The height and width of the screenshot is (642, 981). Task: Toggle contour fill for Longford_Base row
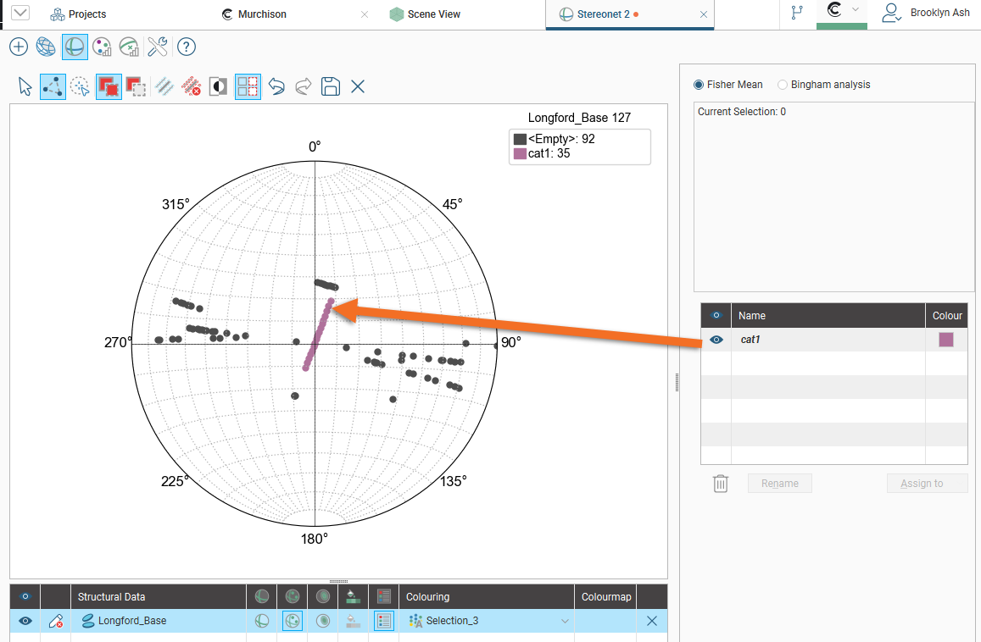pyautogui.click(x=353, y=621)
